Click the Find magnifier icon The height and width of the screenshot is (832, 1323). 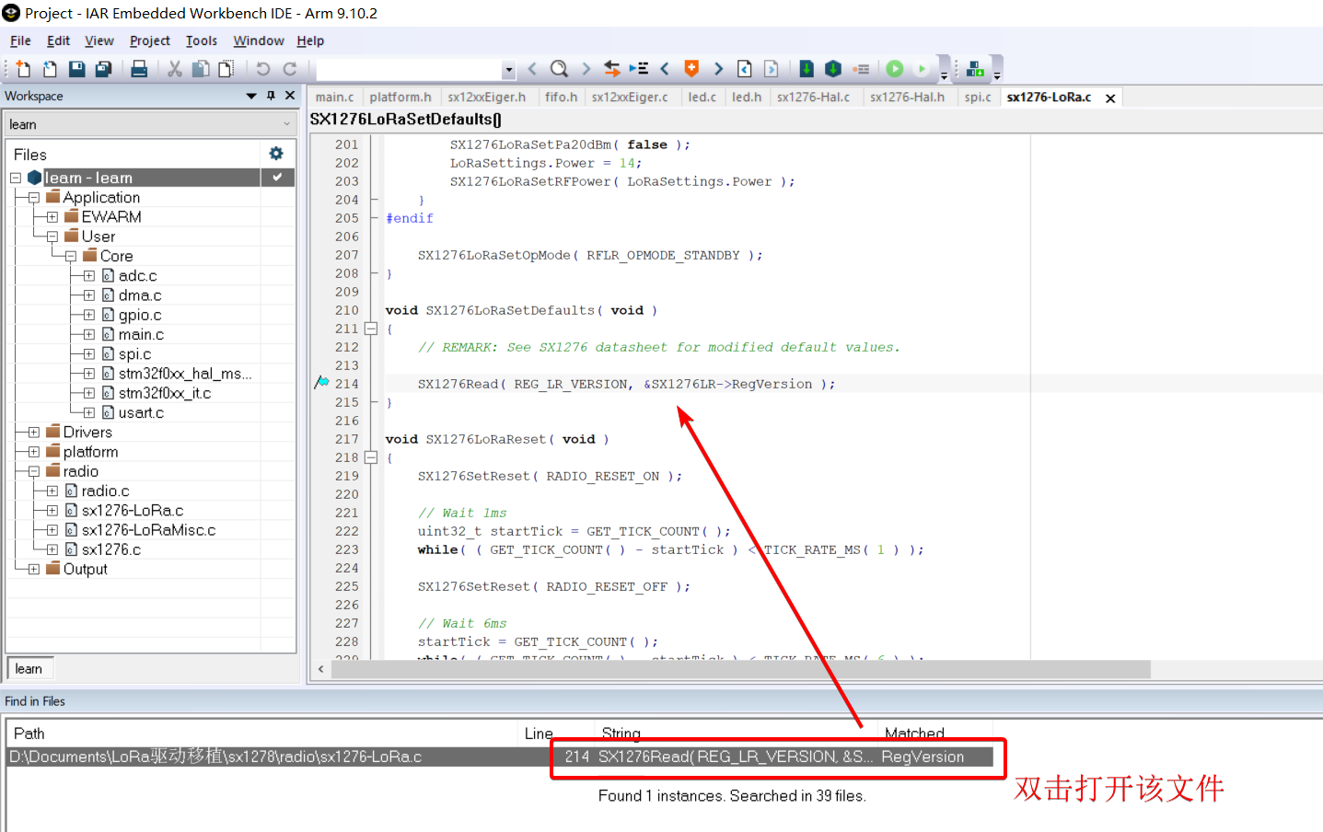[x=559, y=69]
